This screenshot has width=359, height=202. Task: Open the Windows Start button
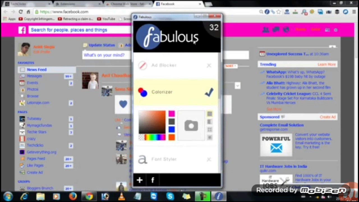[x=8, y=196]
